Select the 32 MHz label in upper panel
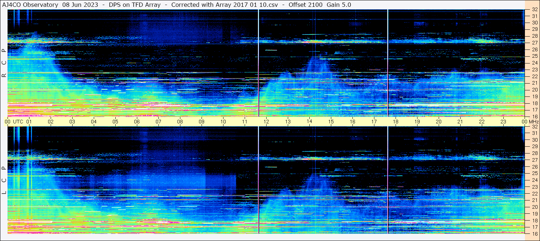This screenshot has height=241, width=540. [534, 10]
